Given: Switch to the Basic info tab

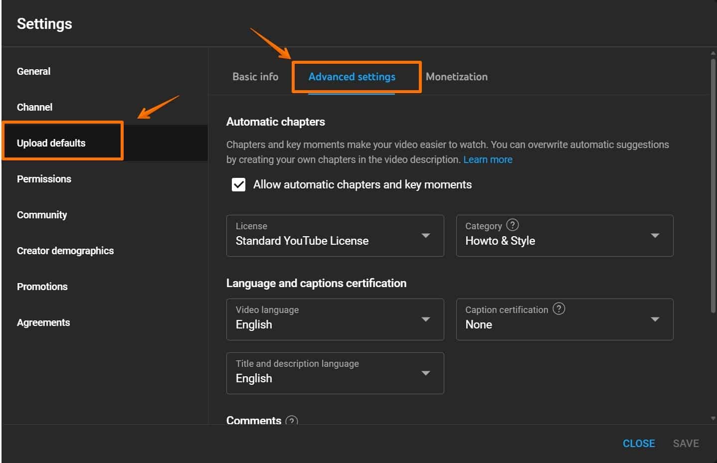Looking at the screenshot, I should click(x=255, y=77).
